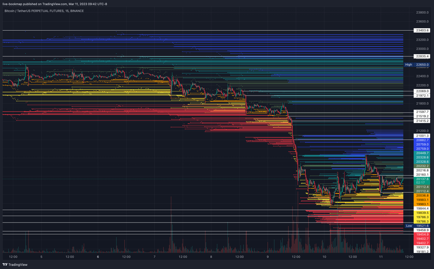Click the 22069.0 price level label

(x=422, y=91)
